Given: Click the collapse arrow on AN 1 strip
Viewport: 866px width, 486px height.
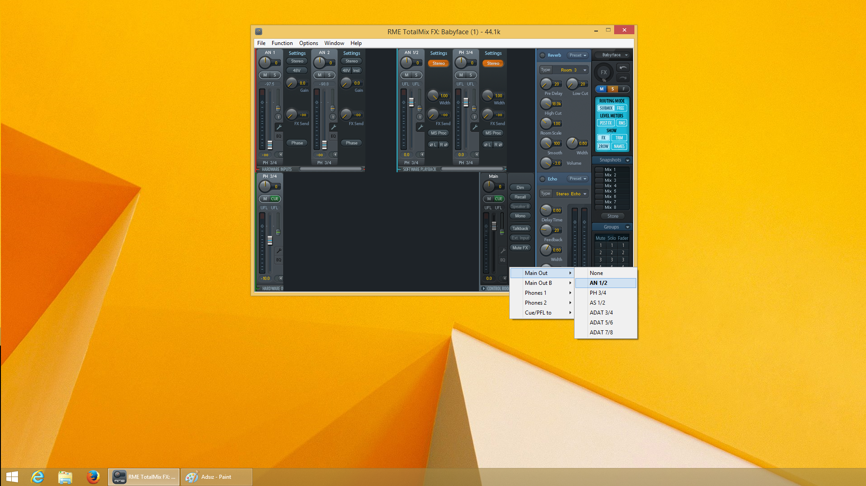Looking at the screenshot, I should point(281,154).
